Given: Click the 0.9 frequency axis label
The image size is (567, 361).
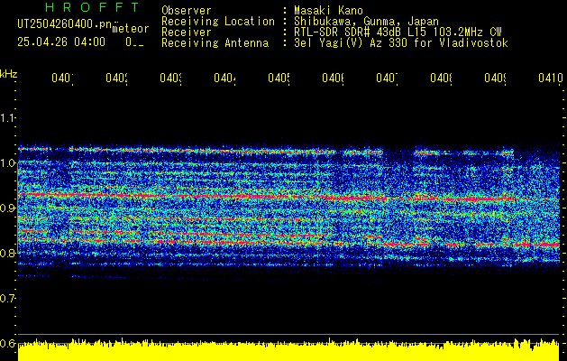Looking at the screenshot, I should click(x=7, y=208).
